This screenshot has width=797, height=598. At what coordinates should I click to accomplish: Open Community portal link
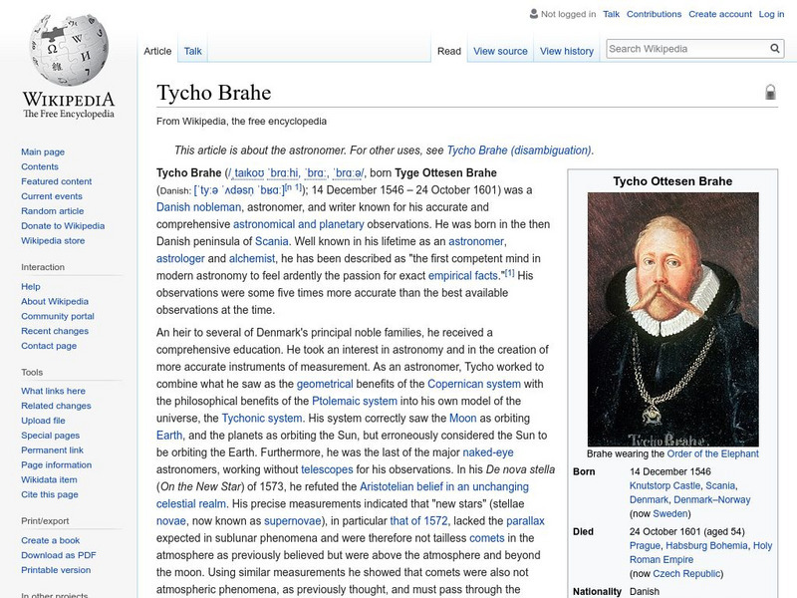pyautogui.click(x=58, y=316)
